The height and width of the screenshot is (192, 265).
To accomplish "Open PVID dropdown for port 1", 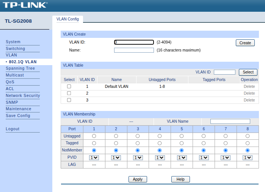I will (94, 158).
